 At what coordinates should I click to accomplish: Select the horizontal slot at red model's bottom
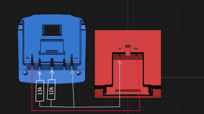point(128,92)
